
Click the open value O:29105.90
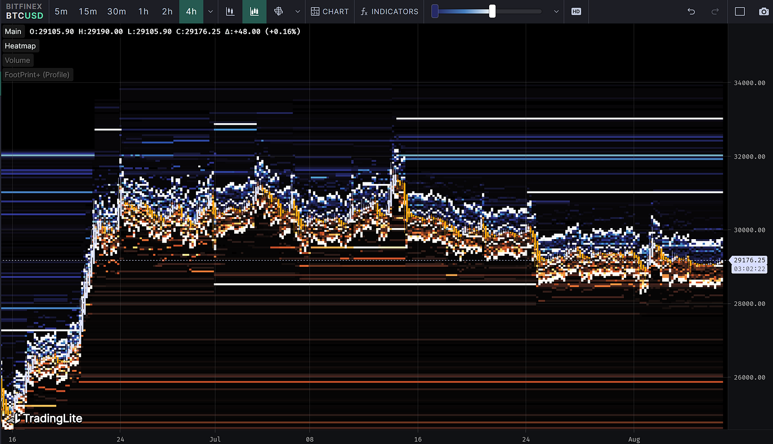pos(52,31)
